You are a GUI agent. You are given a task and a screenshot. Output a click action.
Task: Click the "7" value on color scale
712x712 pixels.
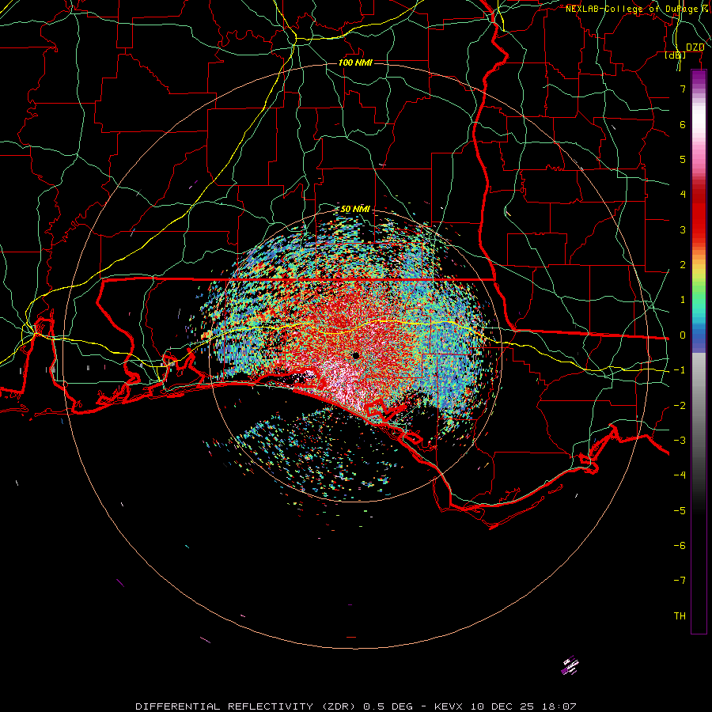pyautogui.click(x=683, y=89)
